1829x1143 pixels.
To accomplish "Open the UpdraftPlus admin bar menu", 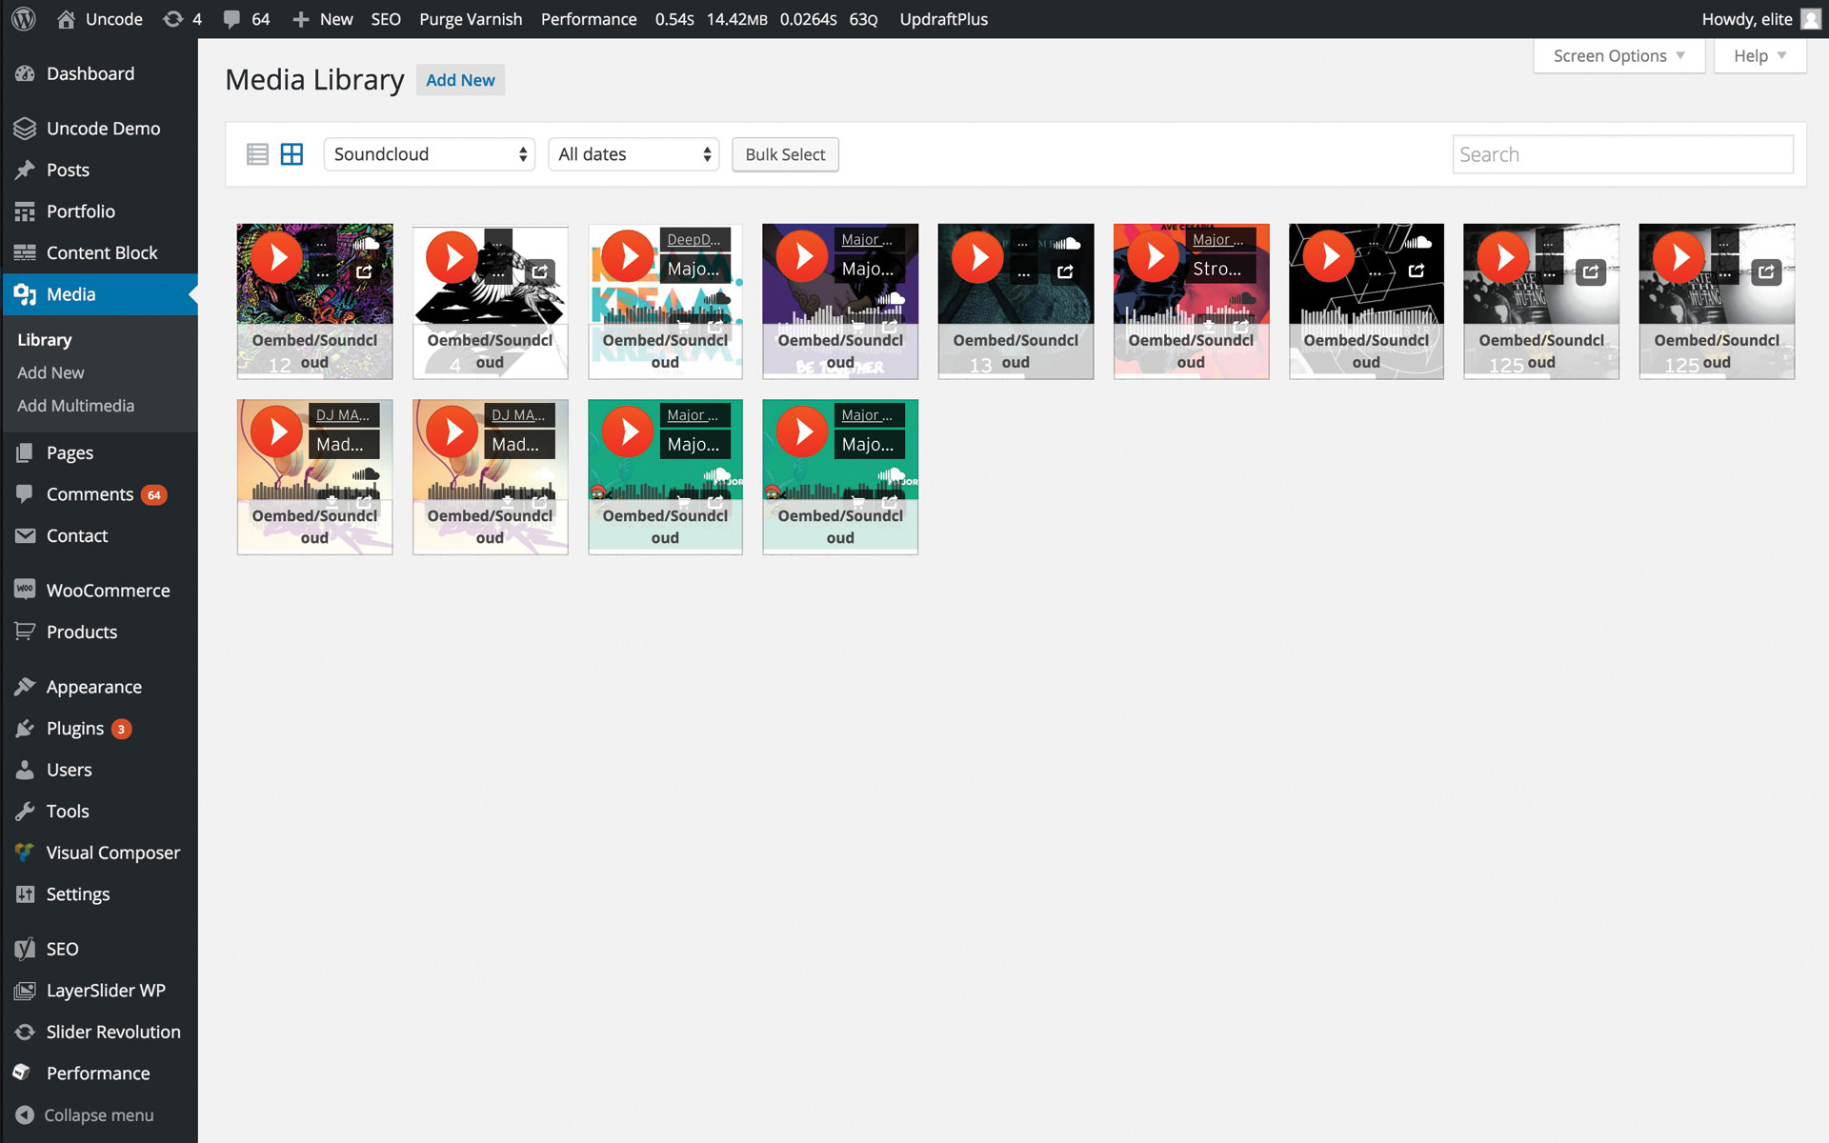I will tap(943, 19).
